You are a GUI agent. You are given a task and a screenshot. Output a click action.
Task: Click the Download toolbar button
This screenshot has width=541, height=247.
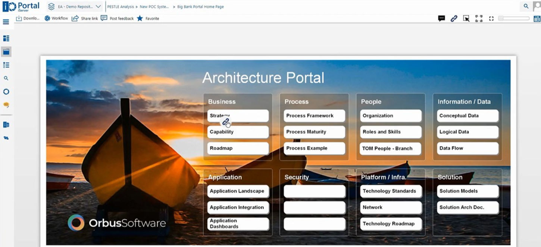[x=28, y=18]
